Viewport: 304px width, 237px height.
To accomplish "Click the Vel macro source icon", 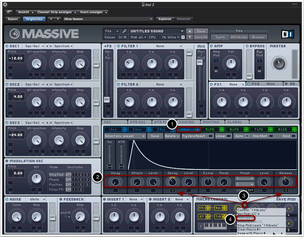I will click(218, 208).
